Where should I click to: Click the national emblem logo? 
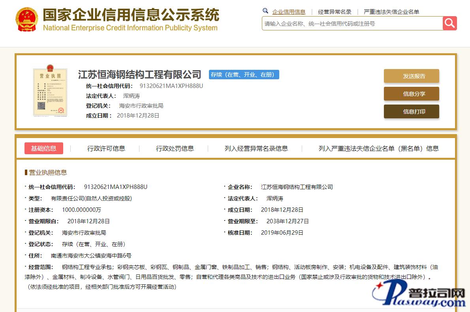26,19
